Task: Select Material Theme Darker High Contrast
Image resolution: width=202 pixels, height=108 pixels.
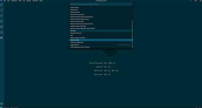Action: [x=101, y=17]
